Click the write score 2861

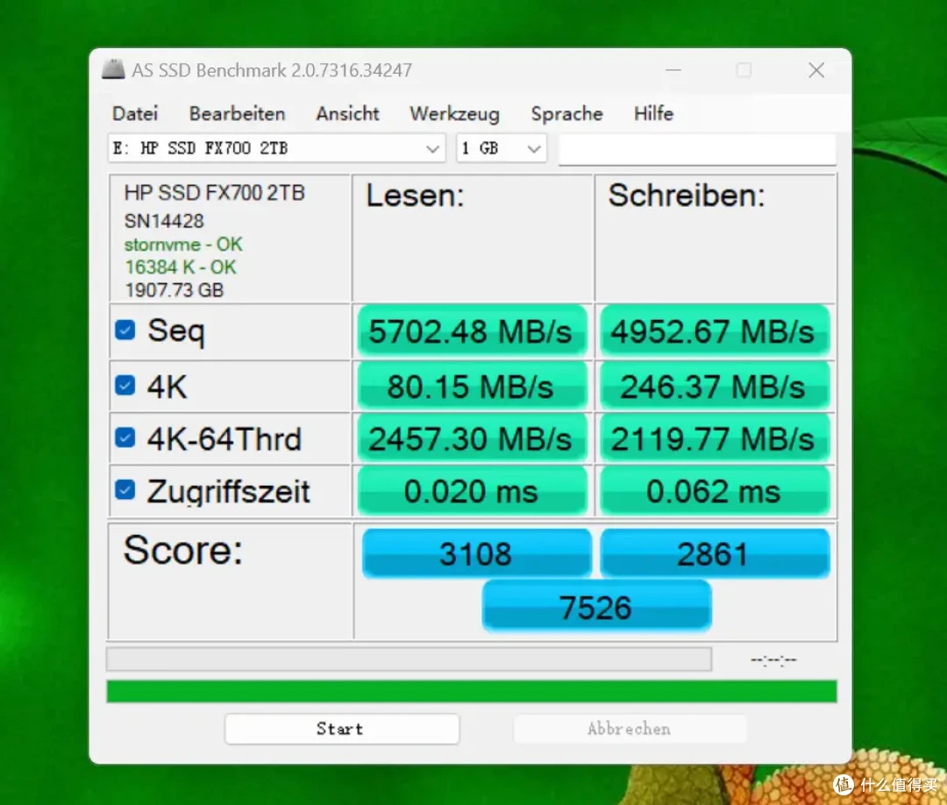(715, 553)
